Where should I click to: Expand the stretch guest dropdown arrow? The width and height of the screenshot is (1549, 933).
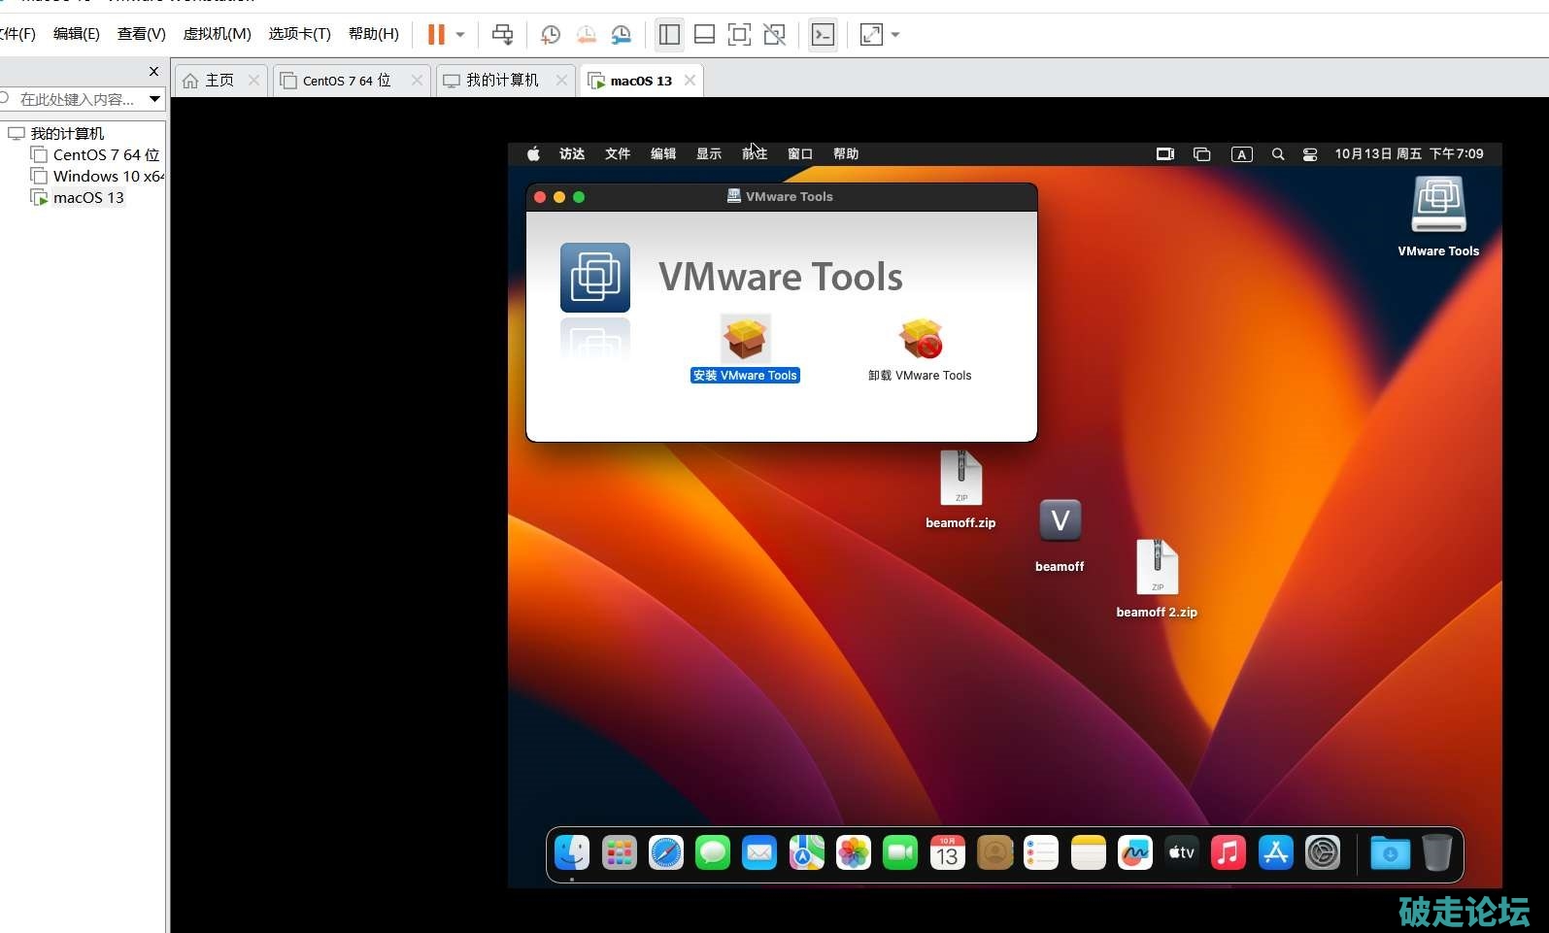pyautogui.click(x=895, y=35)
